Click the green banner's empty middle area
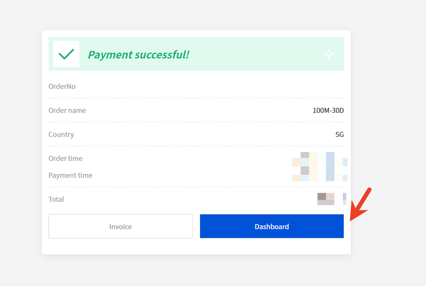 click(253, 54)
